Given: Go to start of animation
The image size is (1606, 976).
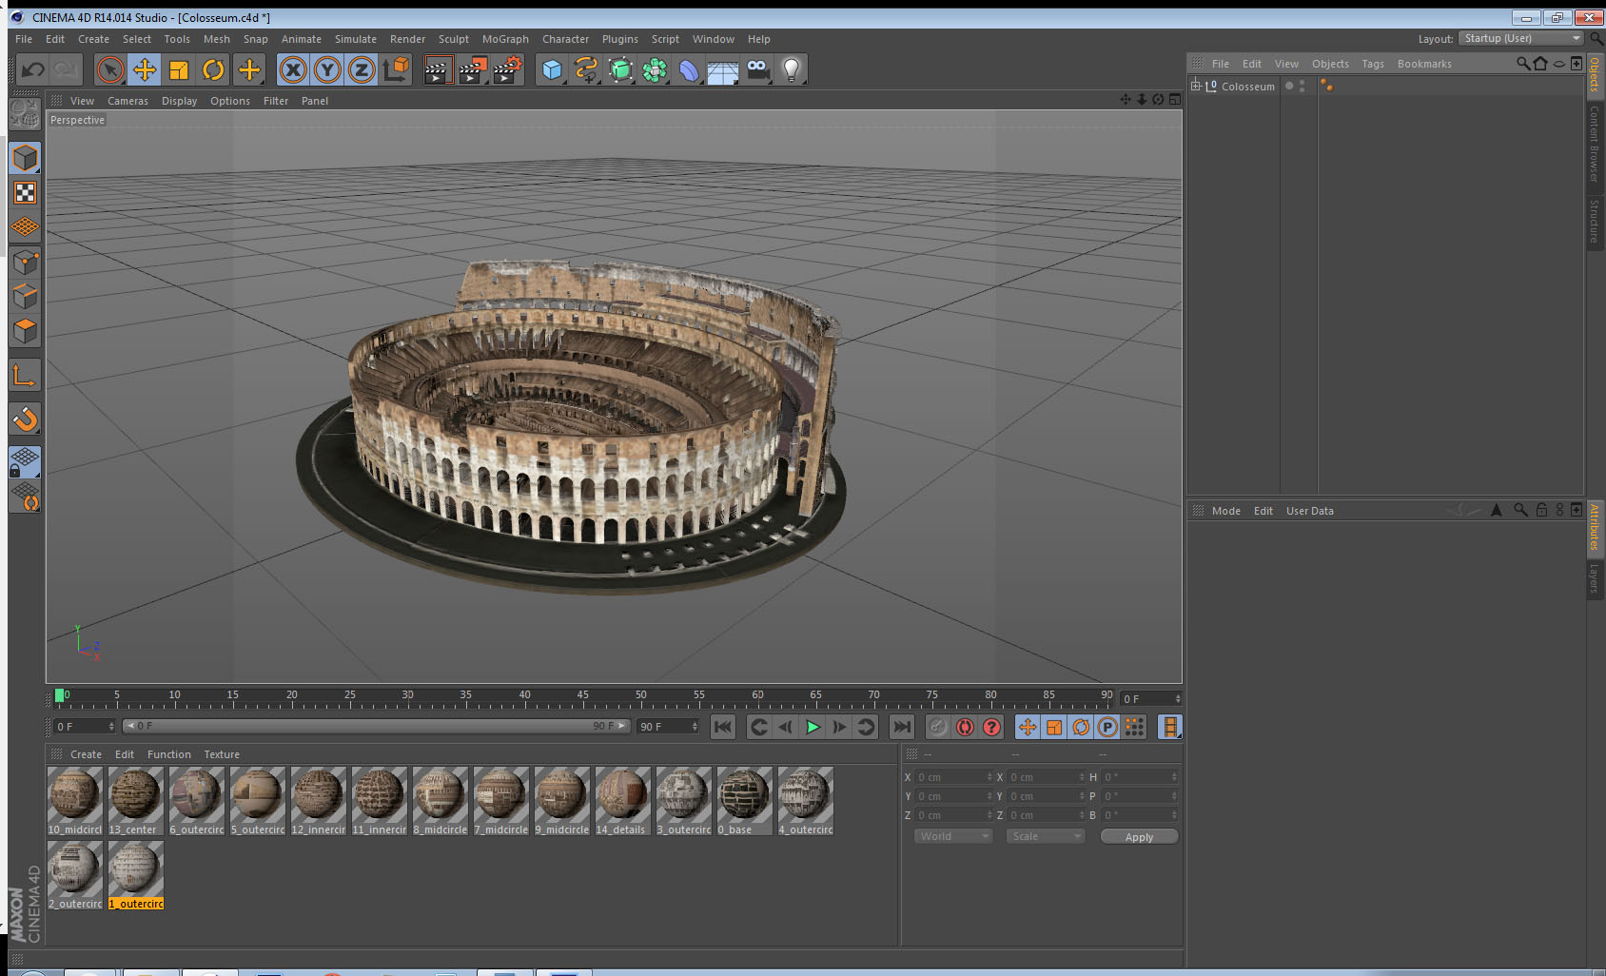Looking at the screenshot, I should (x=723, y=727).
